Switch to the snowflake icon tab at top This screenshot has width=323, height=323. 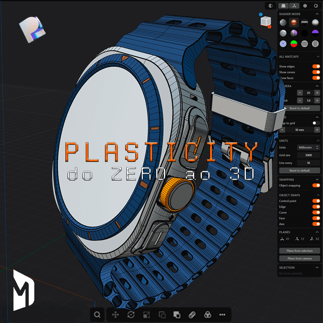305,6
